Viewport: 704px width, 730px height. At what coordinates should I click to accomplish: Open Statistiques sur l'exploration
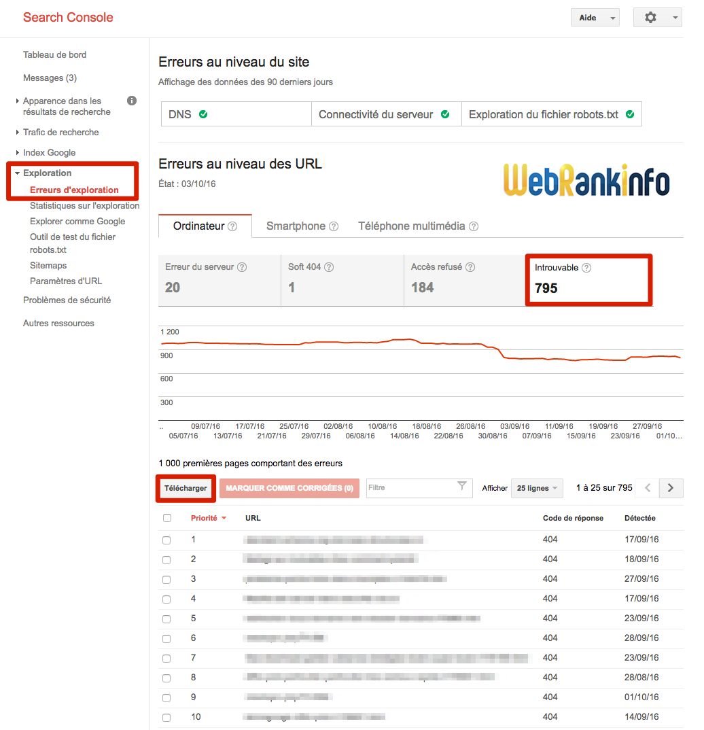click(85, 205)
